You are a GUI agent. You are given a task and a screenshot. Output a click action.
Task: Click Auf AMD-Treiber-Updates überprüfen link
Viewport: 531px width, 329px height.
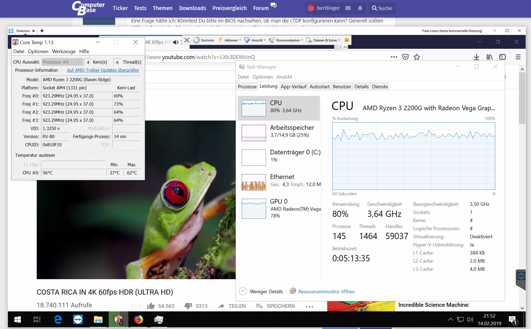coord(103,70)
